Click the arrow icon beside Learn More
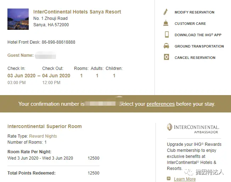The height and width of the screenshot is (182, 231). coord(169,178)
